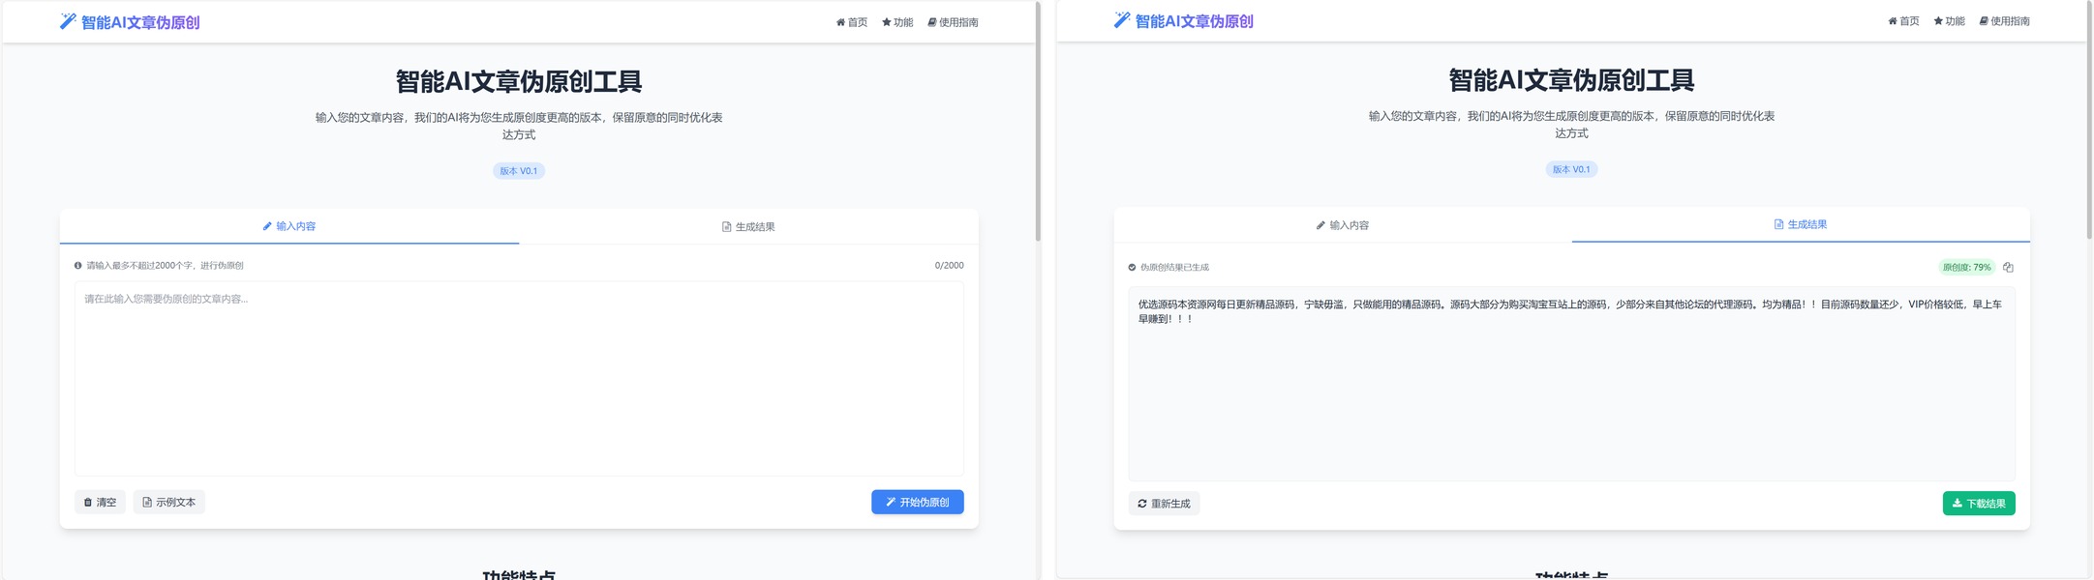Click the left window vertical scrollbar
This screenshot has width=2094, height=580.
coord(1038,121)
